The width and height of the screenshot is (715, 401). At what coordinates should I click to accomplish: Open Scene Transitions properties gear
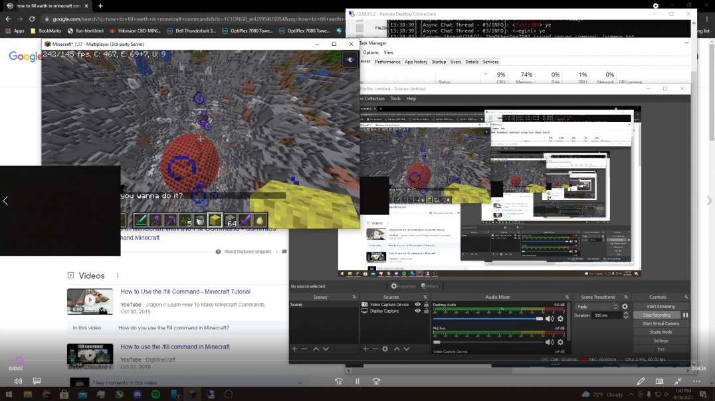(x=625, y=307)
